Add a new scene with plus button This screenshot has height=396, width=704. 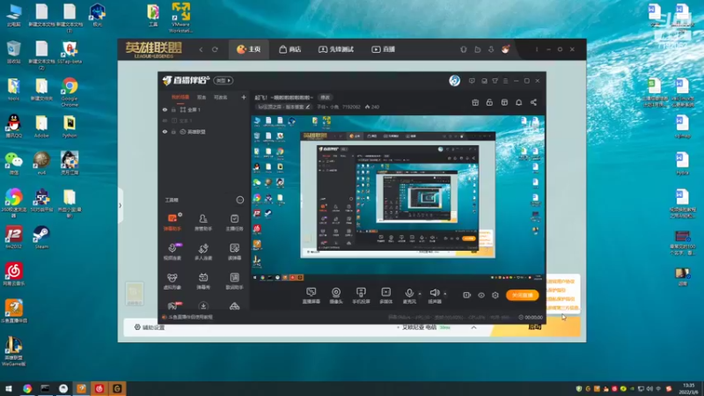tap(244, 97)
